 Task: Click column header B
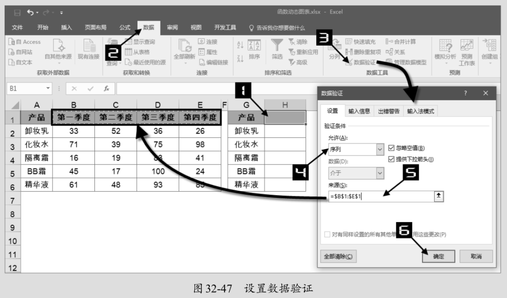(74, 105)
